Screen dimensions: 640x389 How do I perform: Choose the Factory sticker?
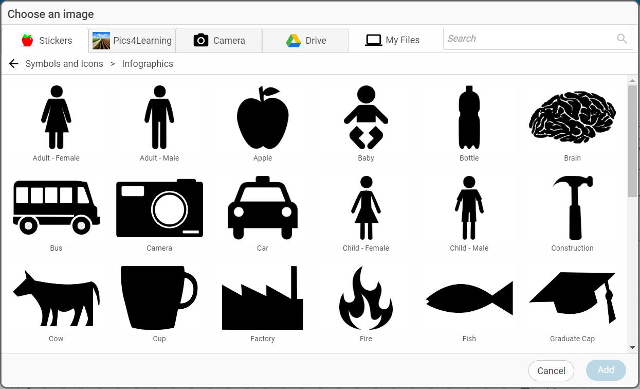262,298
